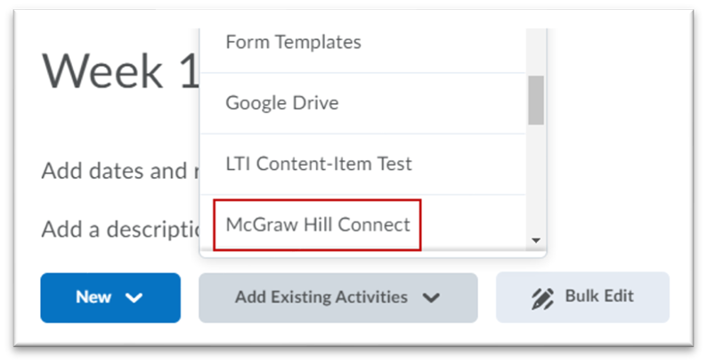The image size is (707, 364).
Task: Click the red-outlined McGraw Hill Connect box
Action: (x=318, y=224)
